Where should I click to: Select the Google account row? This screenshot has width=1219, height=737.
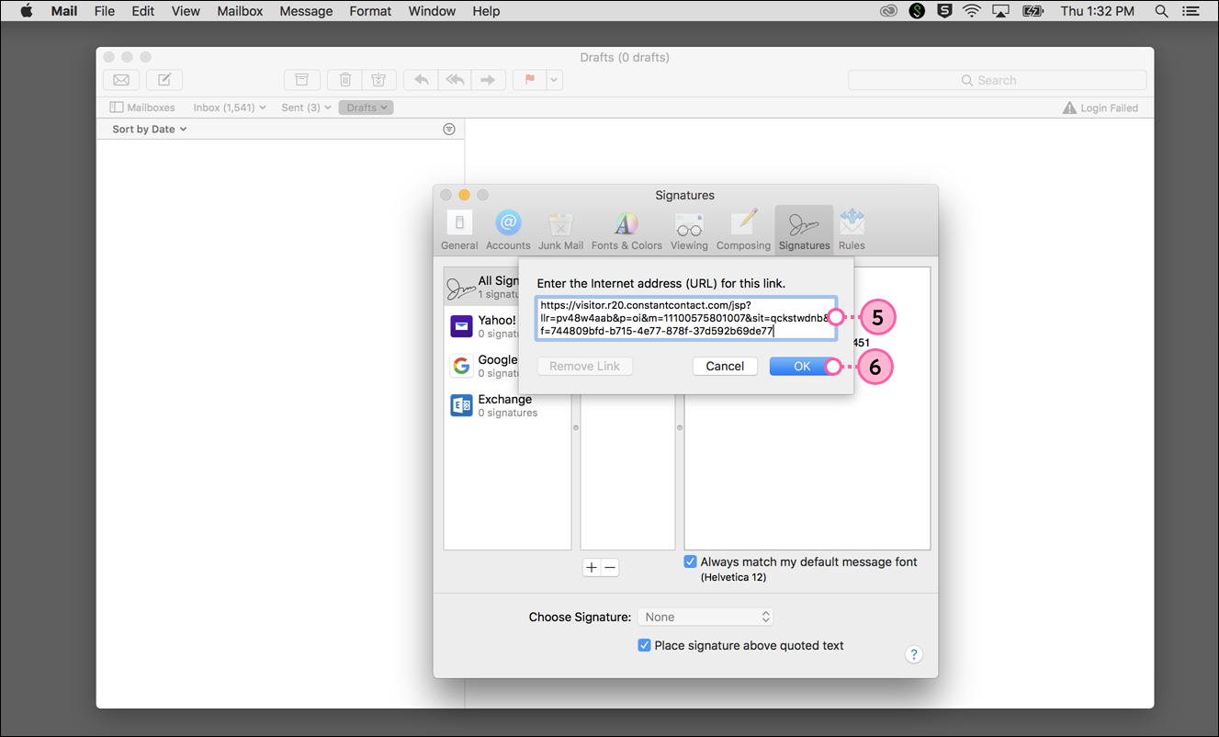[481, 366]
